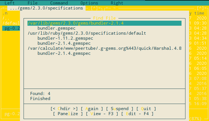Open the Left menu
The image size is (209, 121).
10,3
